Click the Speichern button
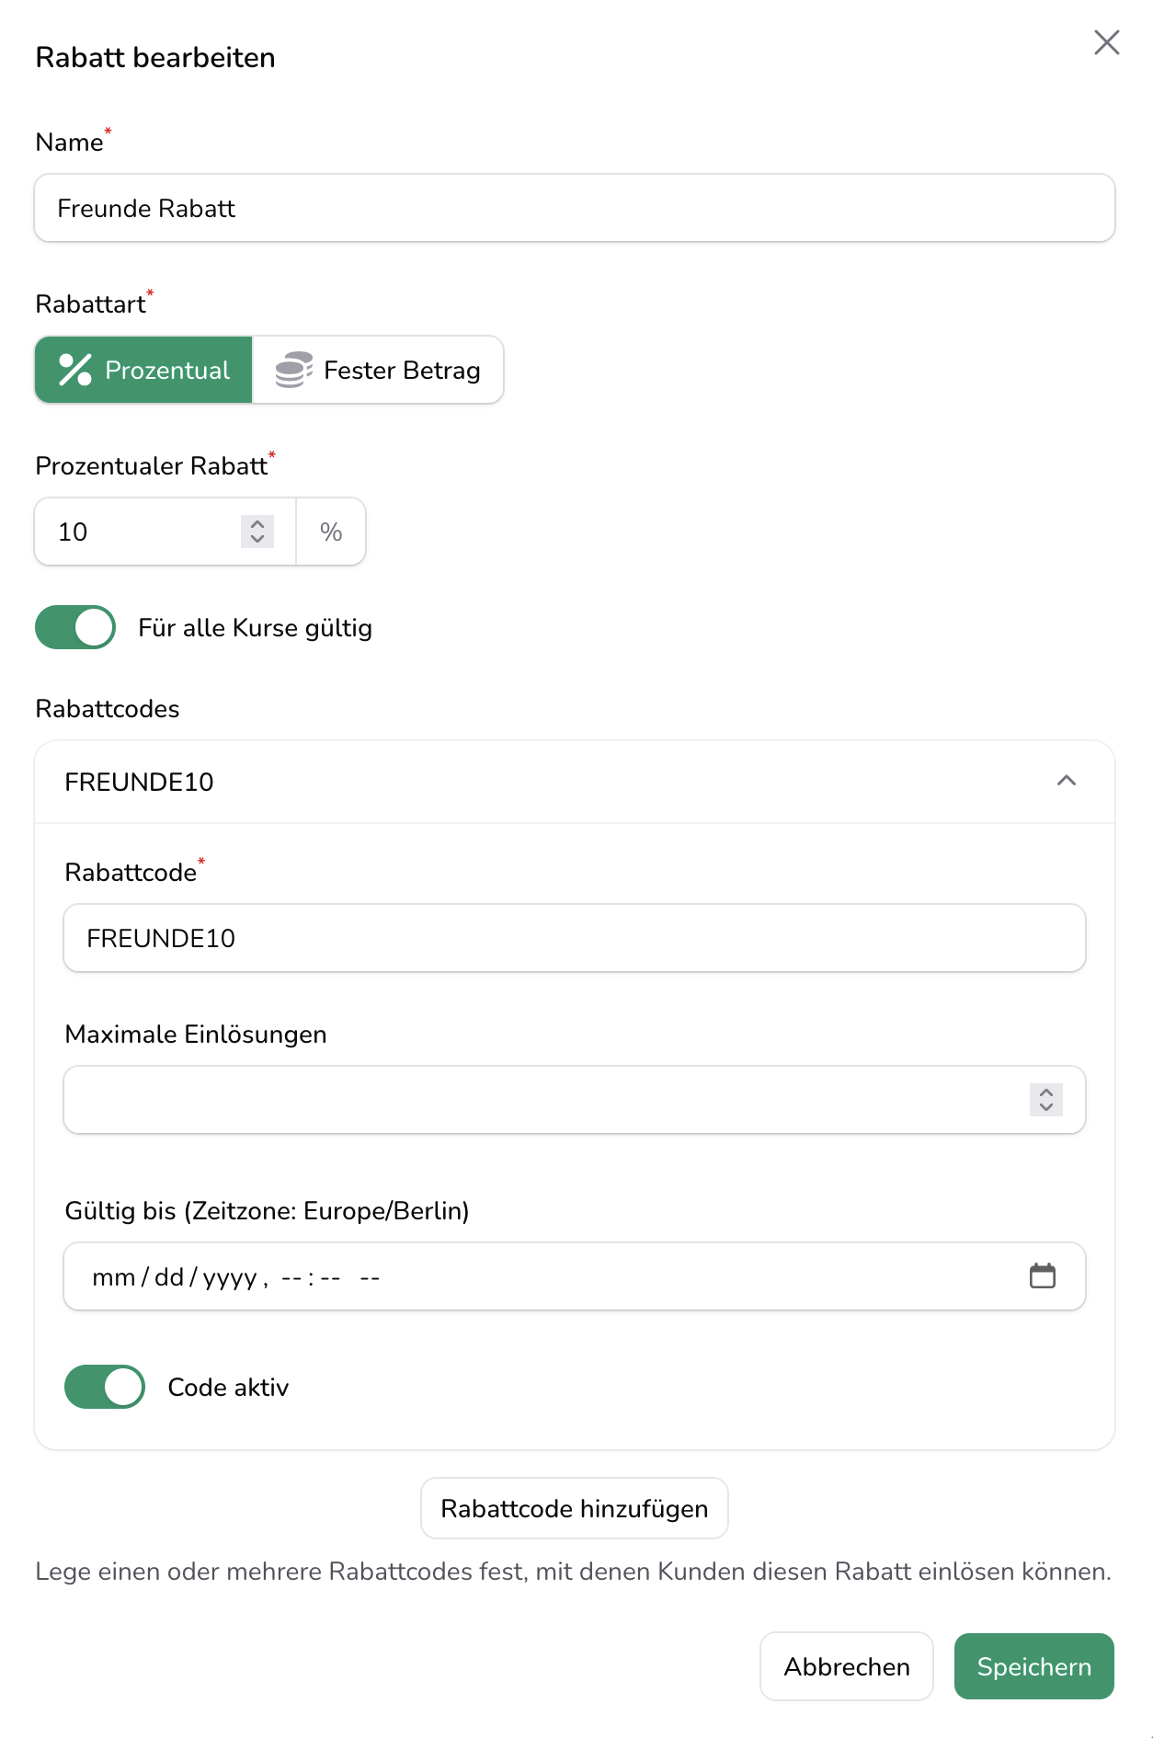Viewport: 1153px width, 1738px height. click(1034, 1666)
